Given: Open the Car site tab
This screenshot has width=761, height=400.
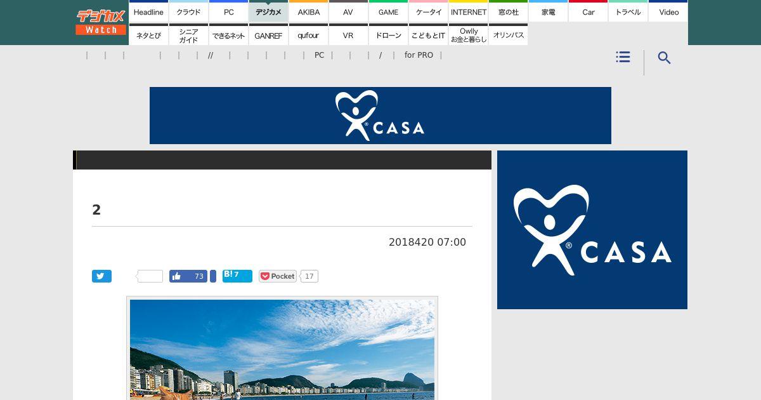Looking at the screenshot, I should coord(588,11).
